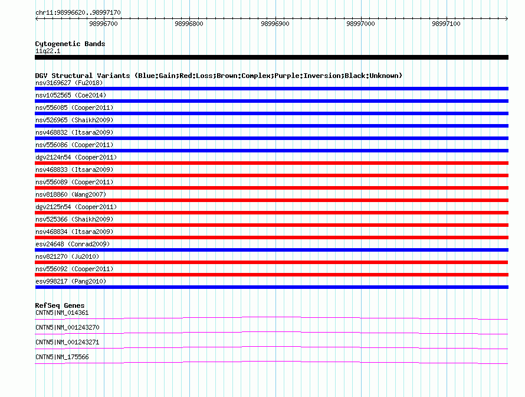The height and width of the screenshot is (397, 525).
Task: Open variant nsv821270 (Ju2010) label
Action: 67,256
